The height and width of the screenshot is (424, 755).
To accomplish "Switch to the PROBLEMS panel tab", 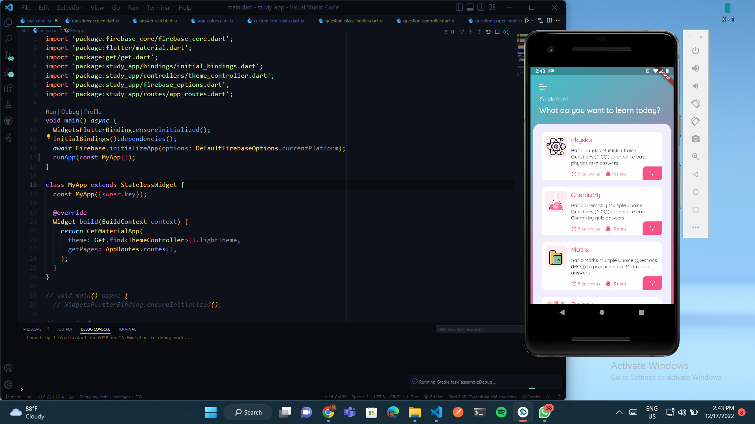I will (32, 329).
